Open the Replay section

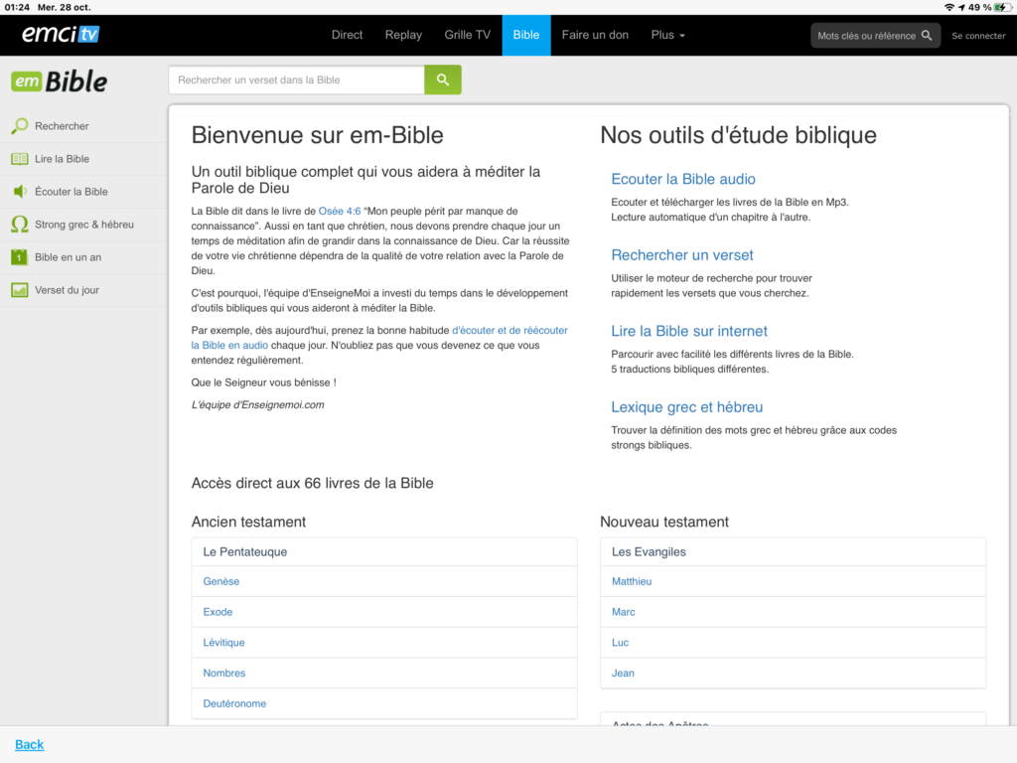(402, 35)
